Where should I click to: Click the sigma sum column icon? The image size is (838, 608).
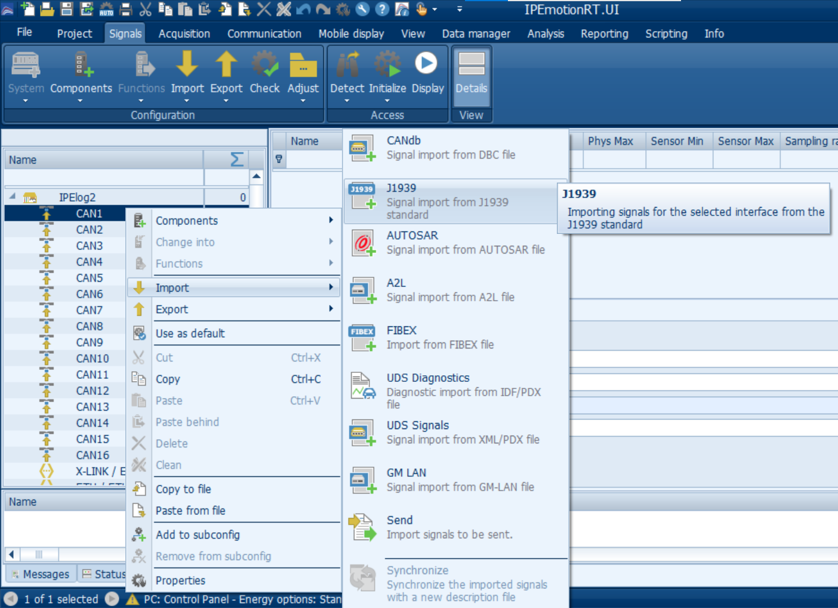coord(236,159)
